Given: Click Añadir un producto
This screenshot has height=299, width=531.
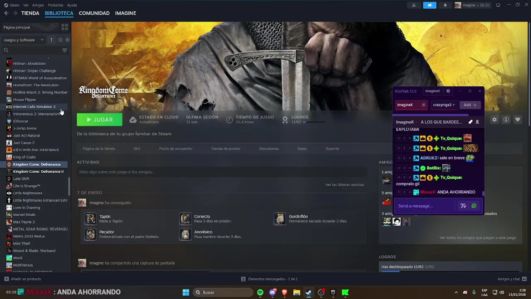Looking at the screenshot, I should pyautogui.click(x=22, y=279).
